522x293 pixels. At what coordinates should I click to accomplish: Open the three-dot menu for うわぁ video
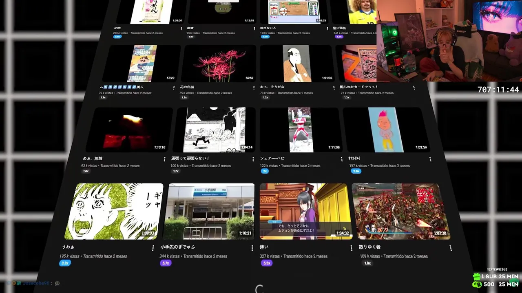[x=153, y=248]
